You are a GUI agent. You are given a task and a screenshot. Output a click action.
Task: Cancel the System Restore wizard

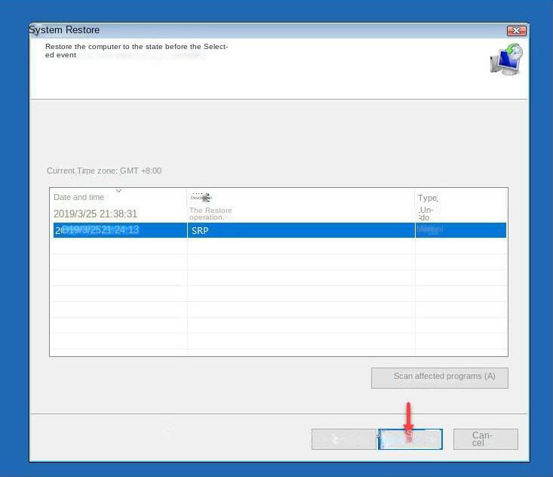click(485, 439)
